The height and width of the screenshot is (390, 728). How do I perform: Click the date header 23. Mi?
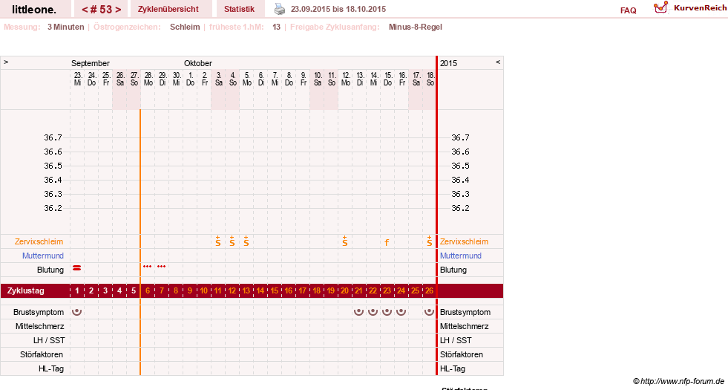tap(77, 79)
